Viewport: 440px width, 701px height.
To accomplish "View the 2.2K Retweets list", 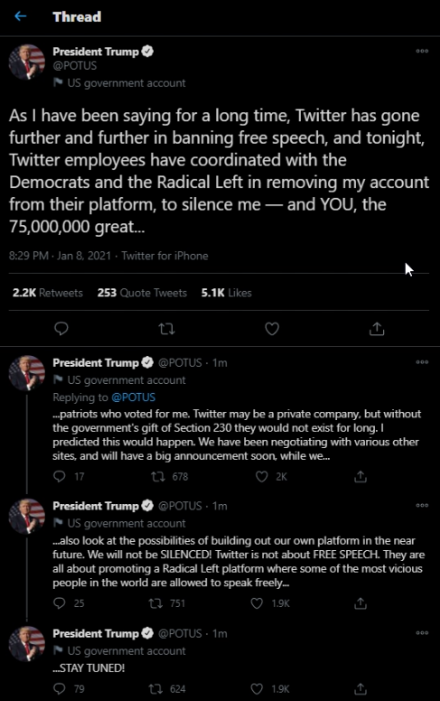I will (47, 293).
